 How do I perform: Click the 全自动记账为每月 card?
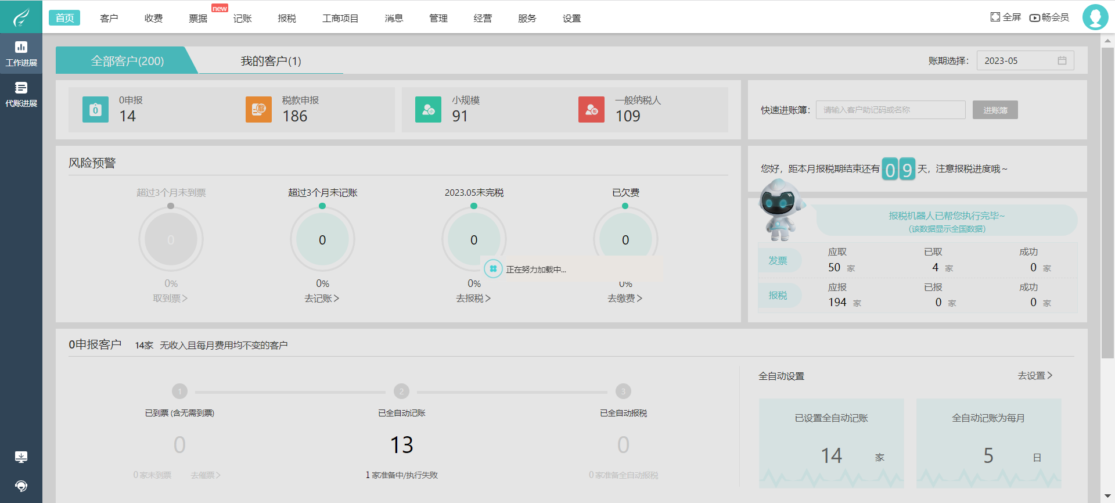(x=988, y=443)
